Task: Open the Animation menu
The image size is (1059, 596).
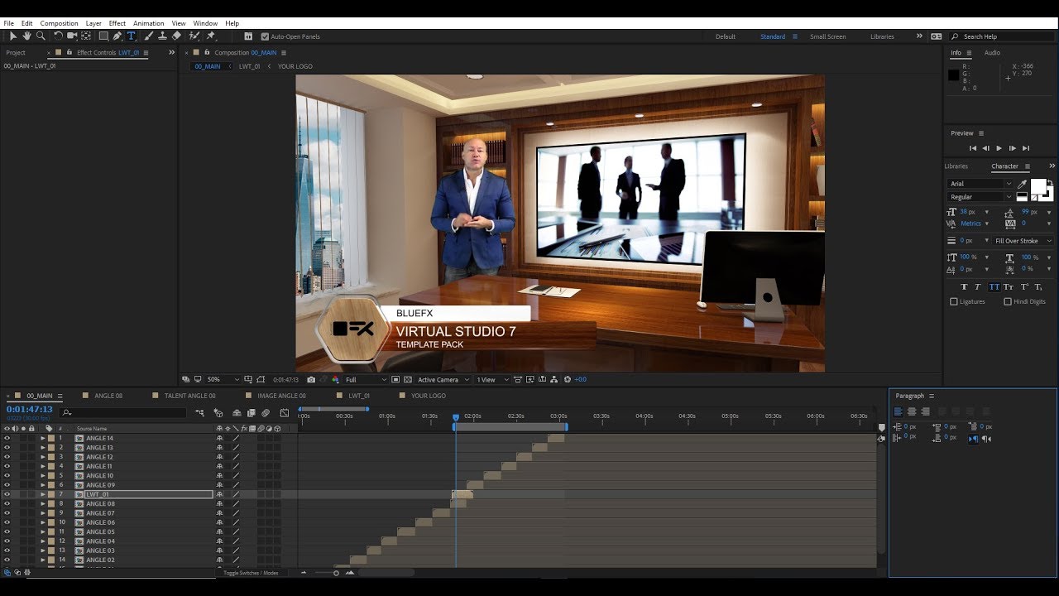Action: [x=148, y=23]
